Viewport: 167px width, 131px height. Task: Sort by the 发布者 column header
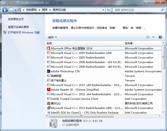143,43
